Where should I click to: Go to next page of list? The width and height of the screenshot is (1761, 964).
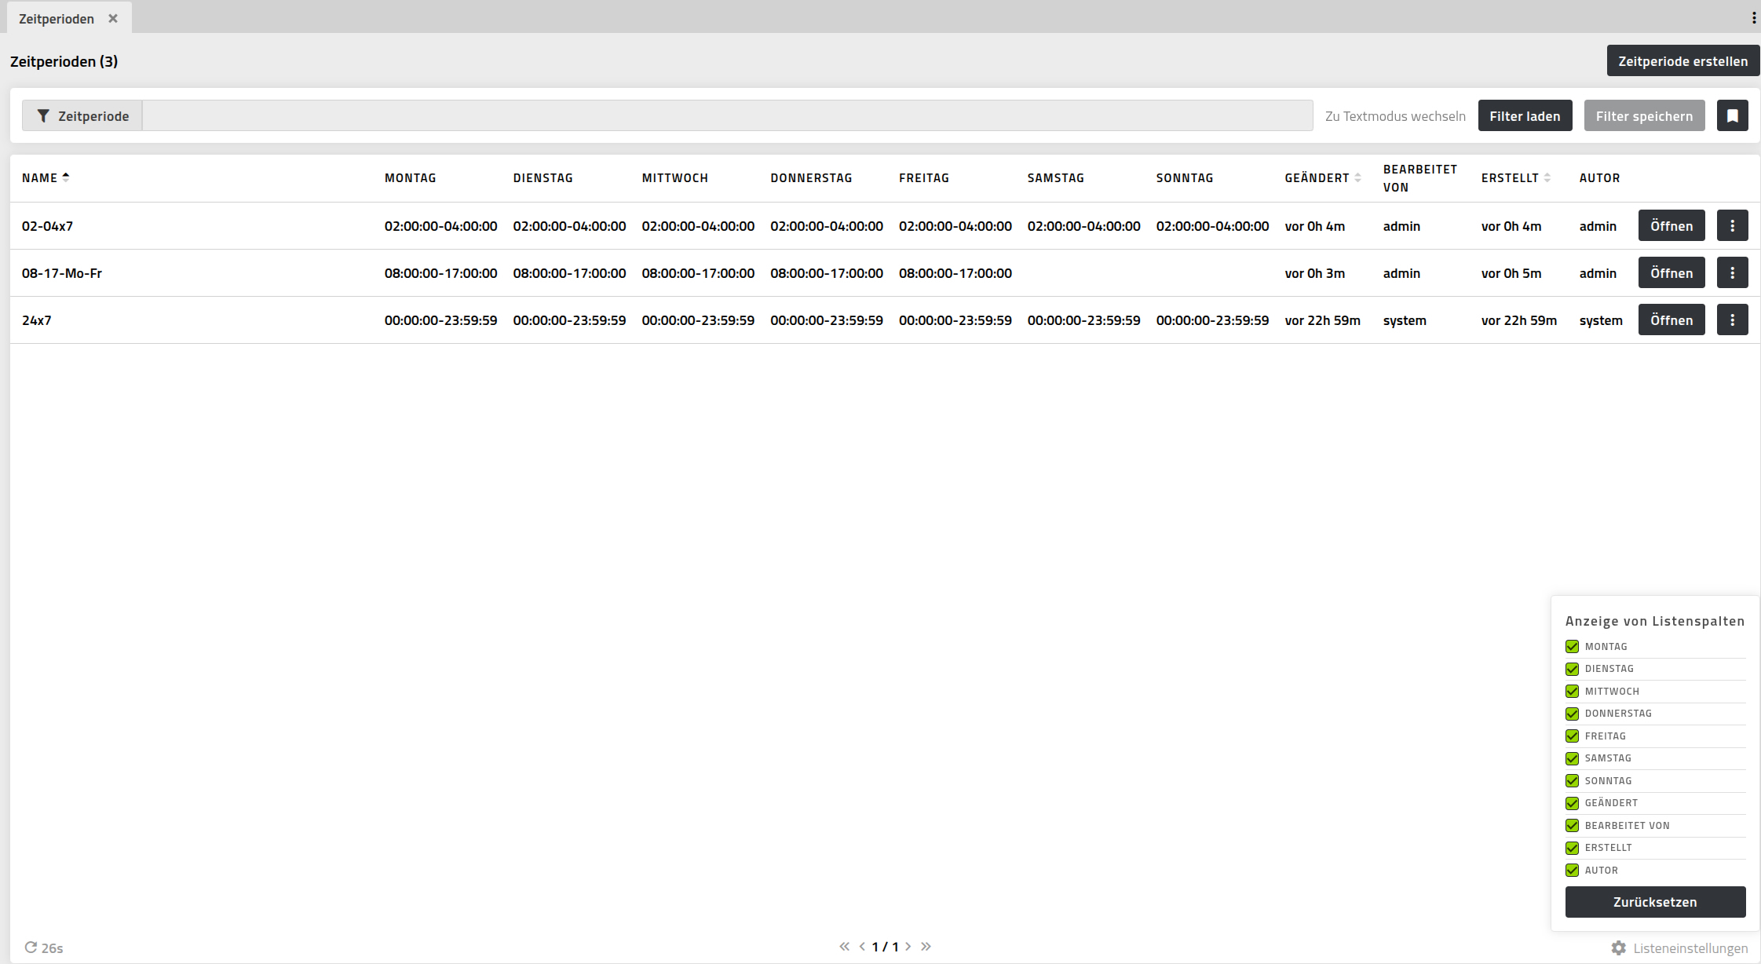(908, 947)
